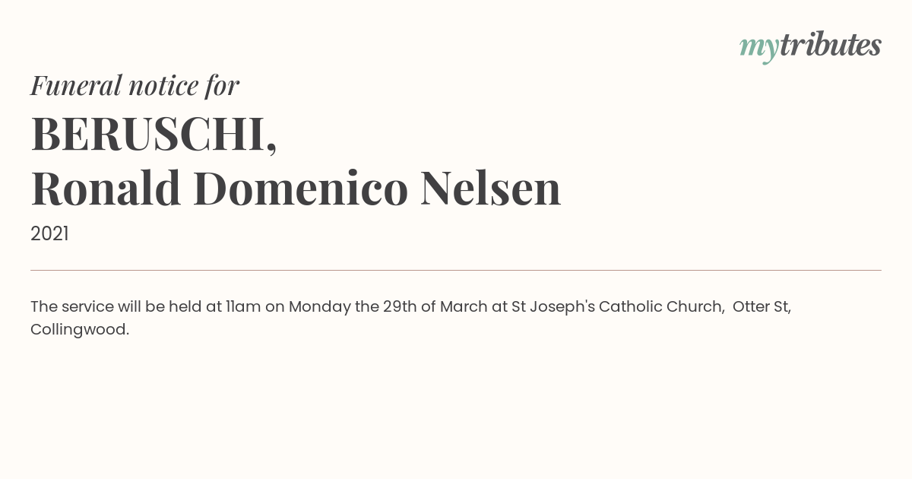Screen dimensions: 912x479
Task: Select the year 2021
Action: (49, 234)
